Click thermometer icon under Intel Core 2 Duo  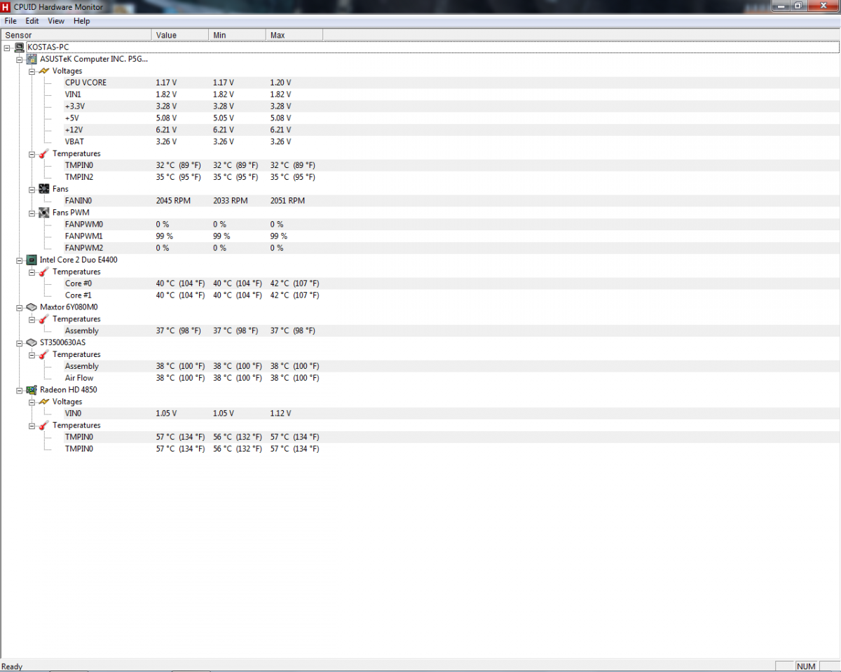coord(44,272)
